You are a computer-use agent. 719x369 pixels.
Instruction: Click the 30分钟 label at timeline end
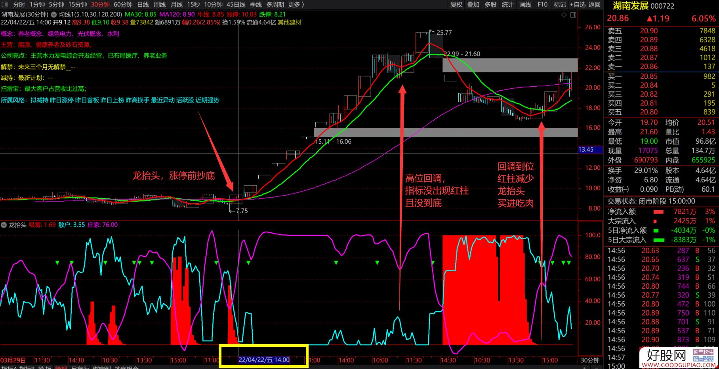[590, 360]
